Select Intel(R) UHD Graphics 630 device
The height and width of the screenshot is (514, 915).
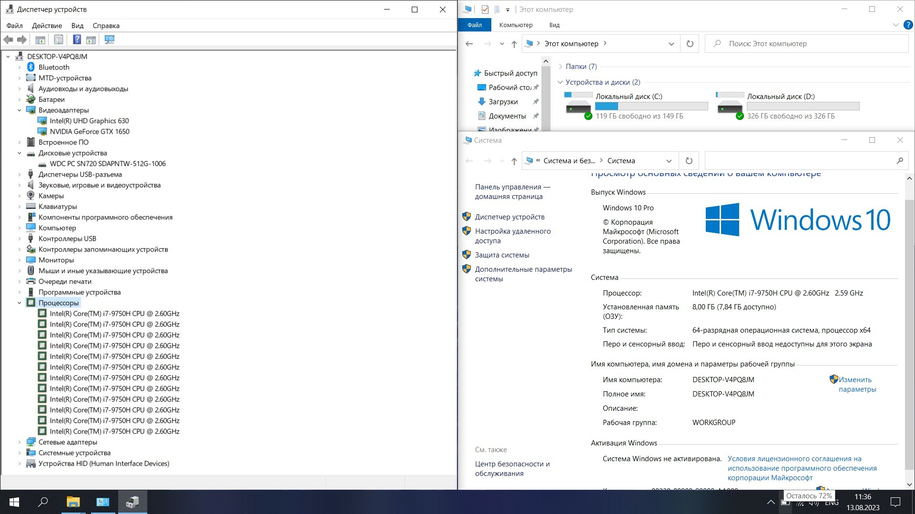[x=89, y=121]
